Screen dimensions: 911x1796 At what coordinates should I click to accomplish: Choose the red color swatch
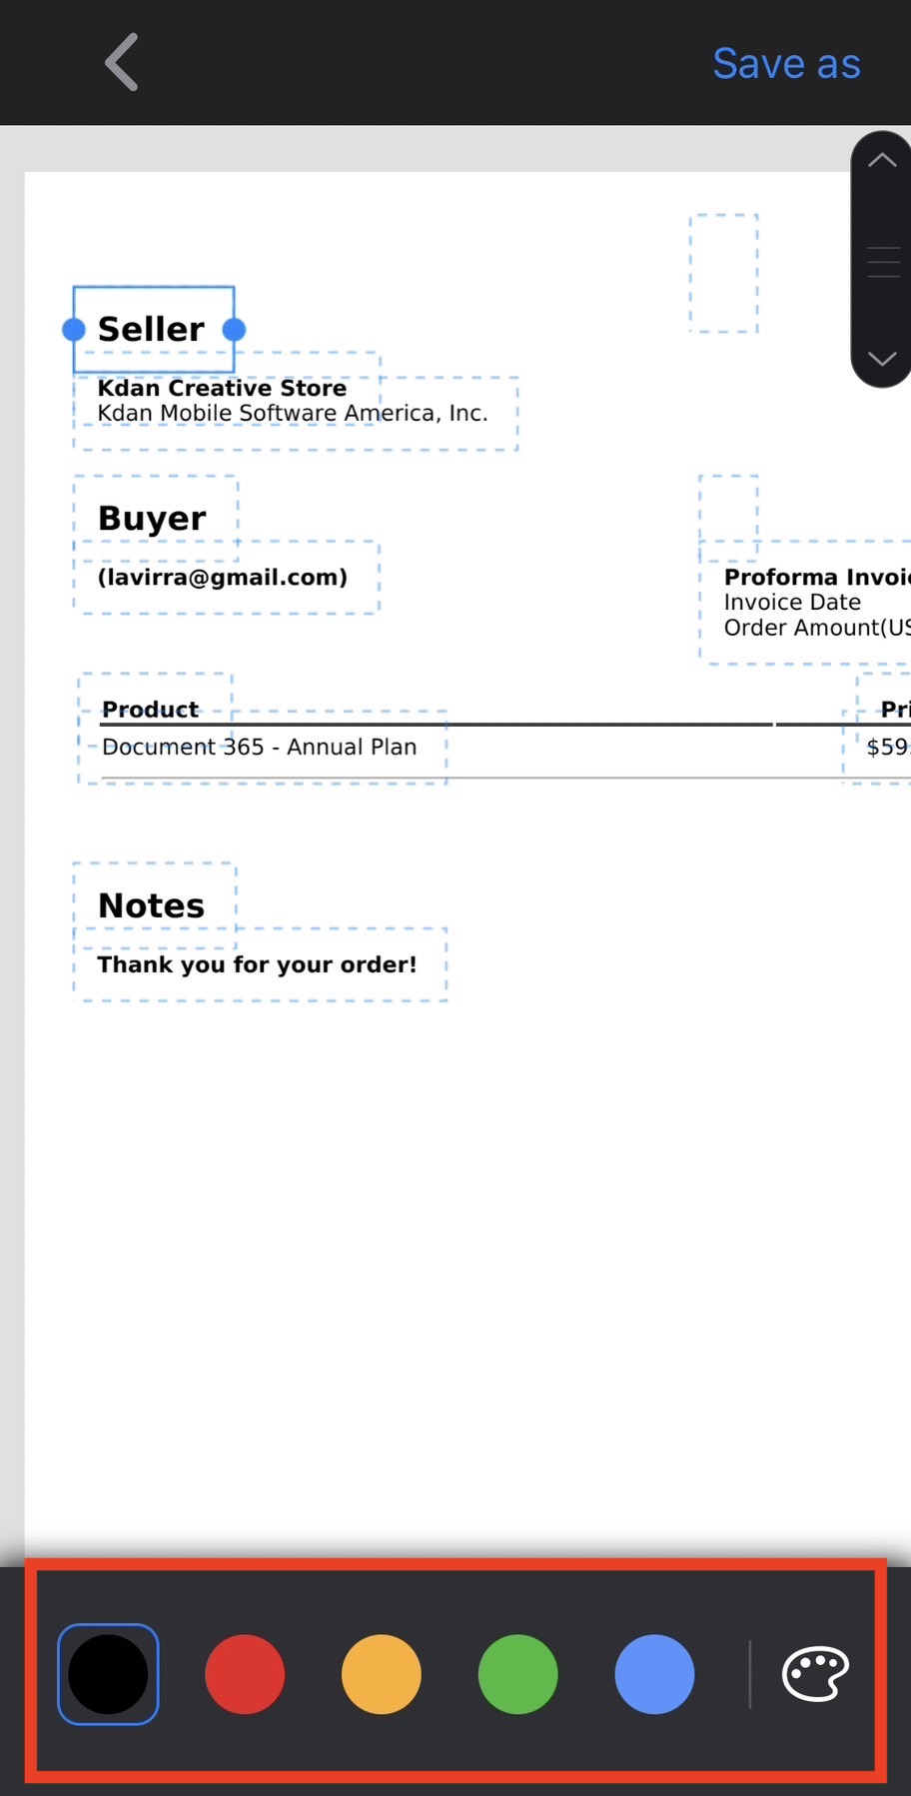(245, 1674)
